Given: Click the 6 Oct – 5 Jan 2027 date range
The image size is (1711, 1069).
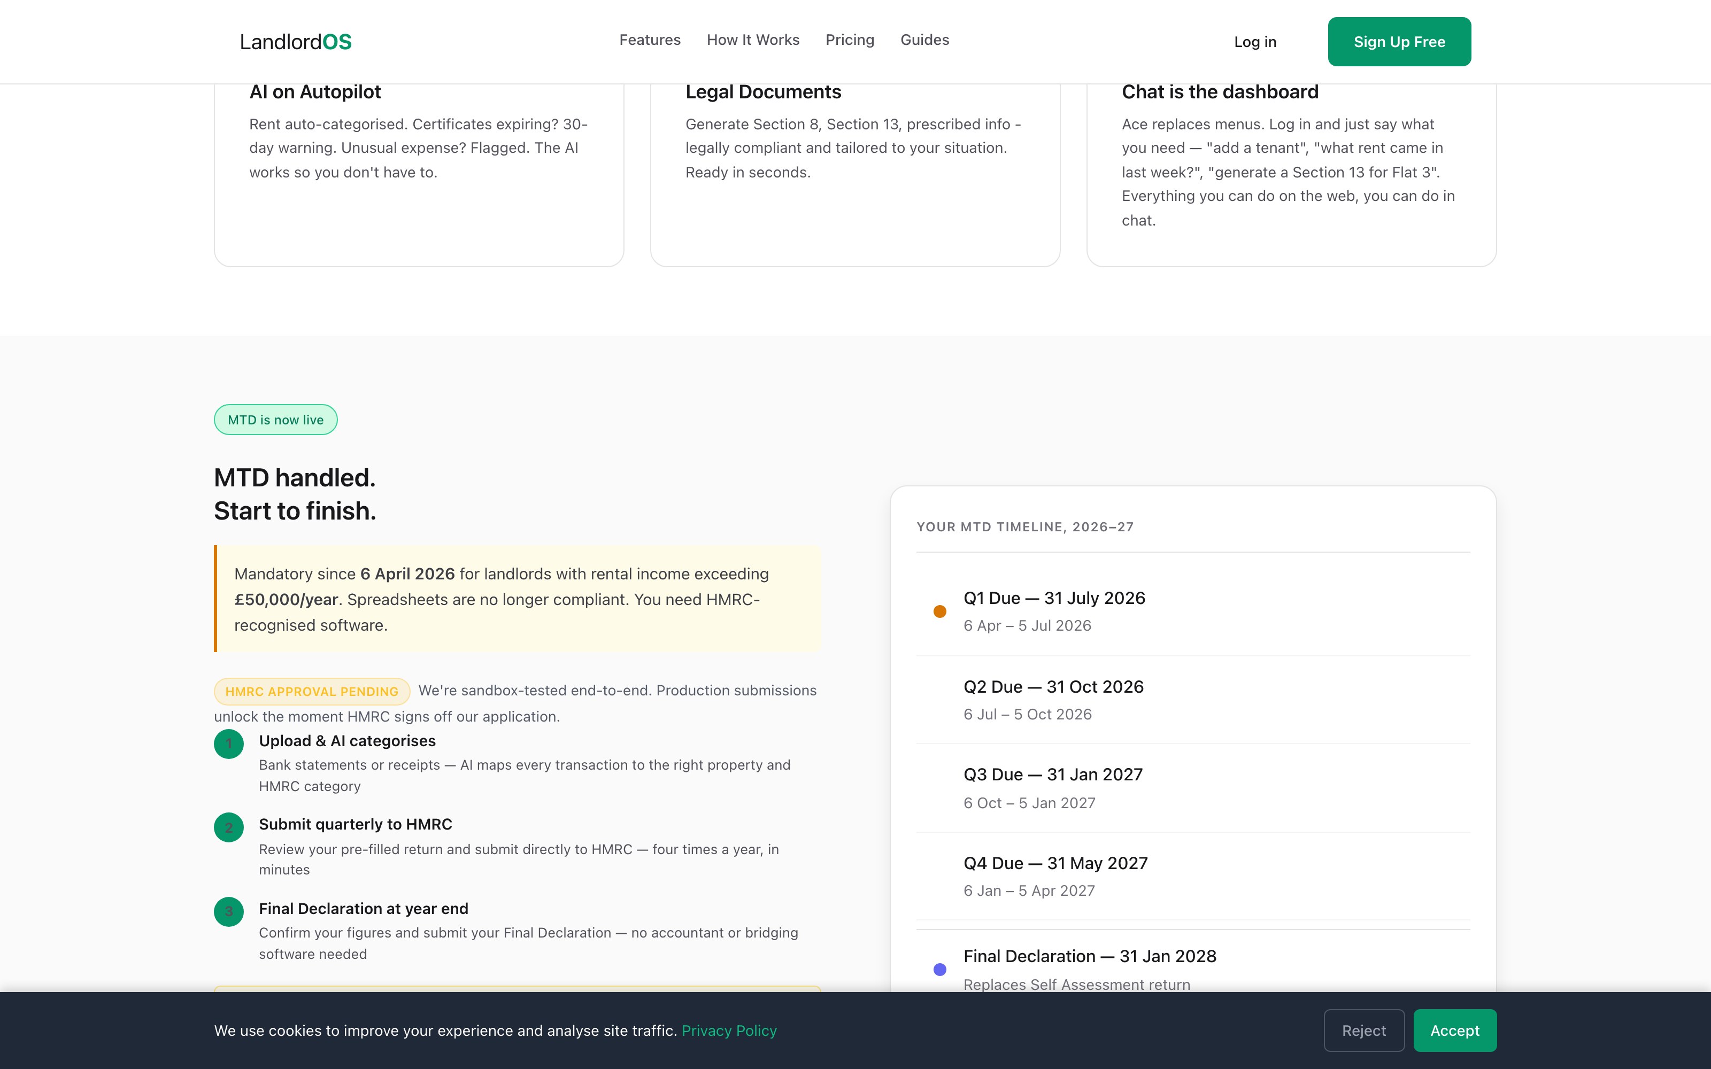Looking at the screenshot, I should click(x=1029, y=803).
